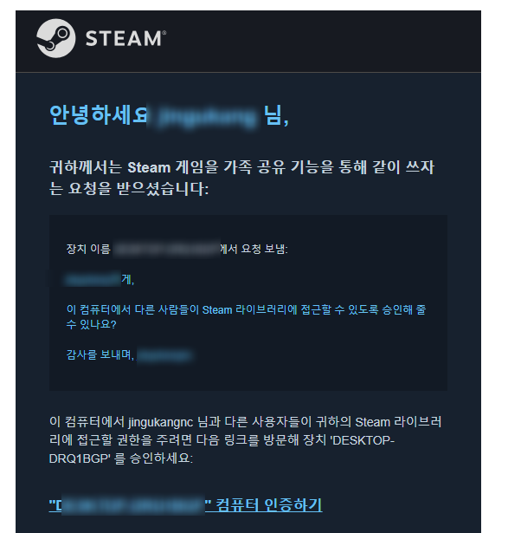
Task: Click the blurred device name after 장치 이름
Action: point(166,249)
